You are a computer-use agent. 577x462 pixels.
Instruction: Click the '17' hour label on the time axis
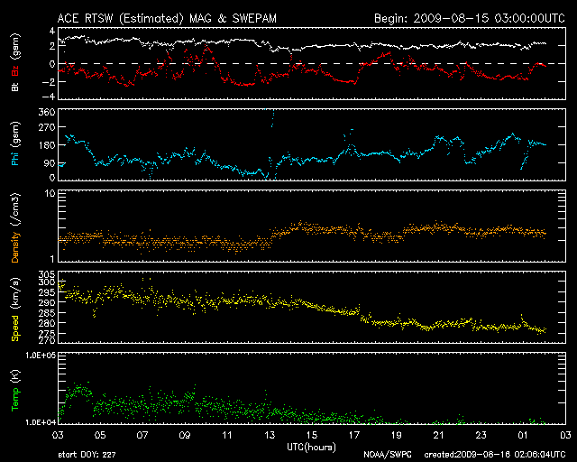click(354, 436)
